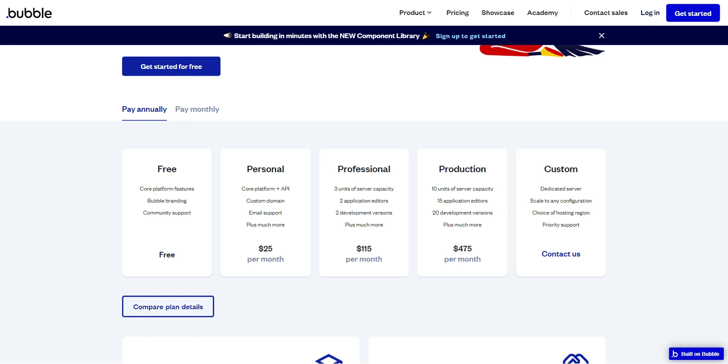This screenshot has height=364, width=728.
Task: Click the Free price label in Free plan
Action: point(167,255)
